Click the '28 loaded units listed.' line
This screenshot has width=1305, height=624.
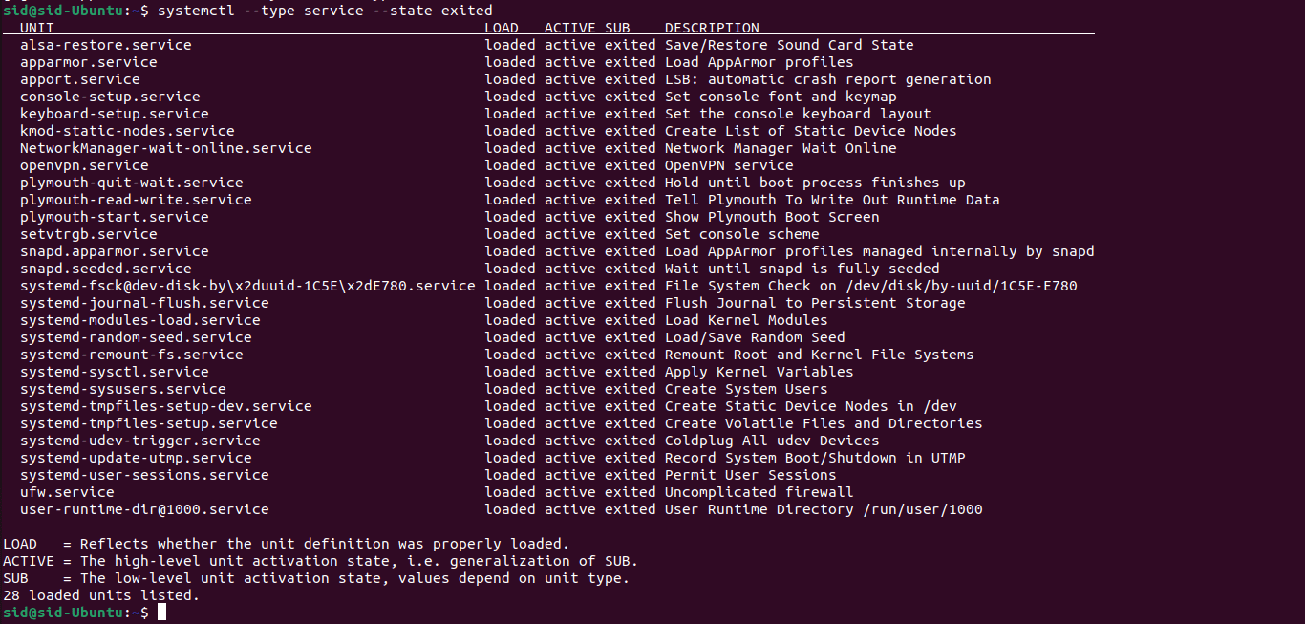click(x=101, y=595)
